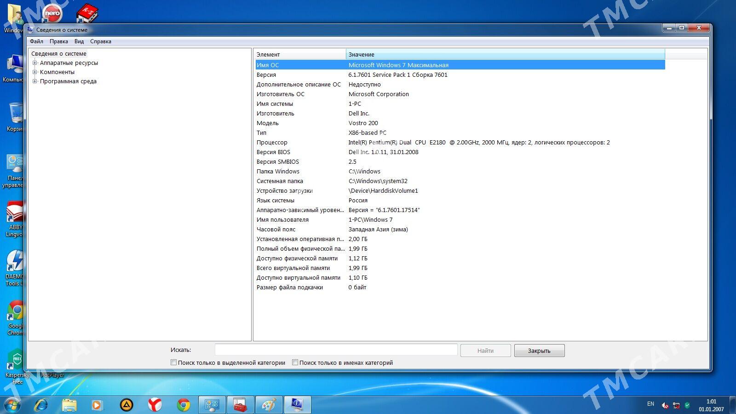This screenshot has height=414, width=736.
Task: Select the Папка Windows row
Action: 460,171
